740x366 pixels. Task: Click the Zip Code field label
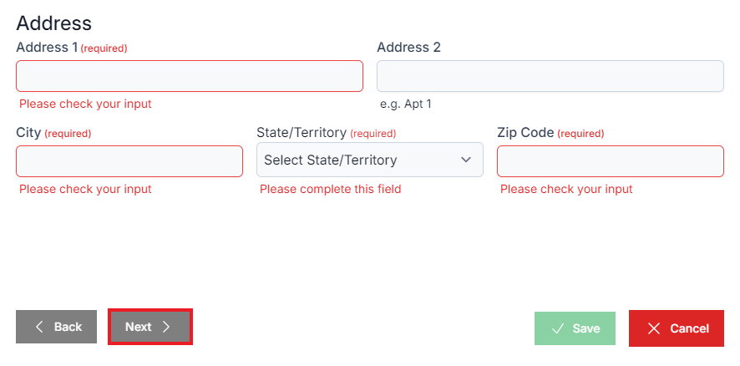pos(525,133)
